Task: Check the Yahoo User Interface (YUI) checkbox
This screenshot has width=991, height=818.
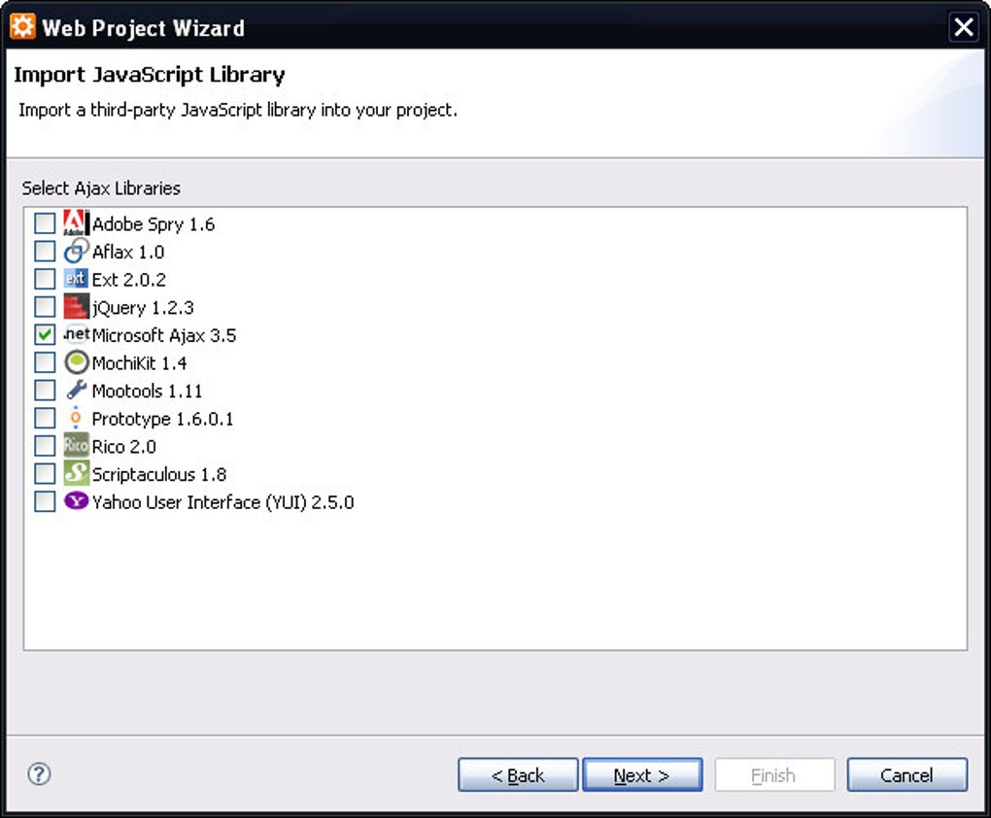Action: [x=45, y=501]
